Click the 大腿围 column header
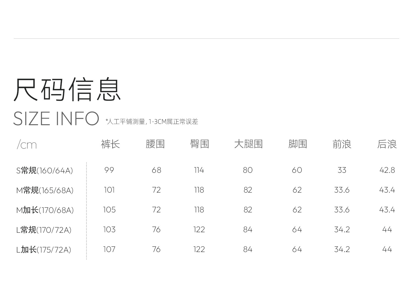 [248, 144]
